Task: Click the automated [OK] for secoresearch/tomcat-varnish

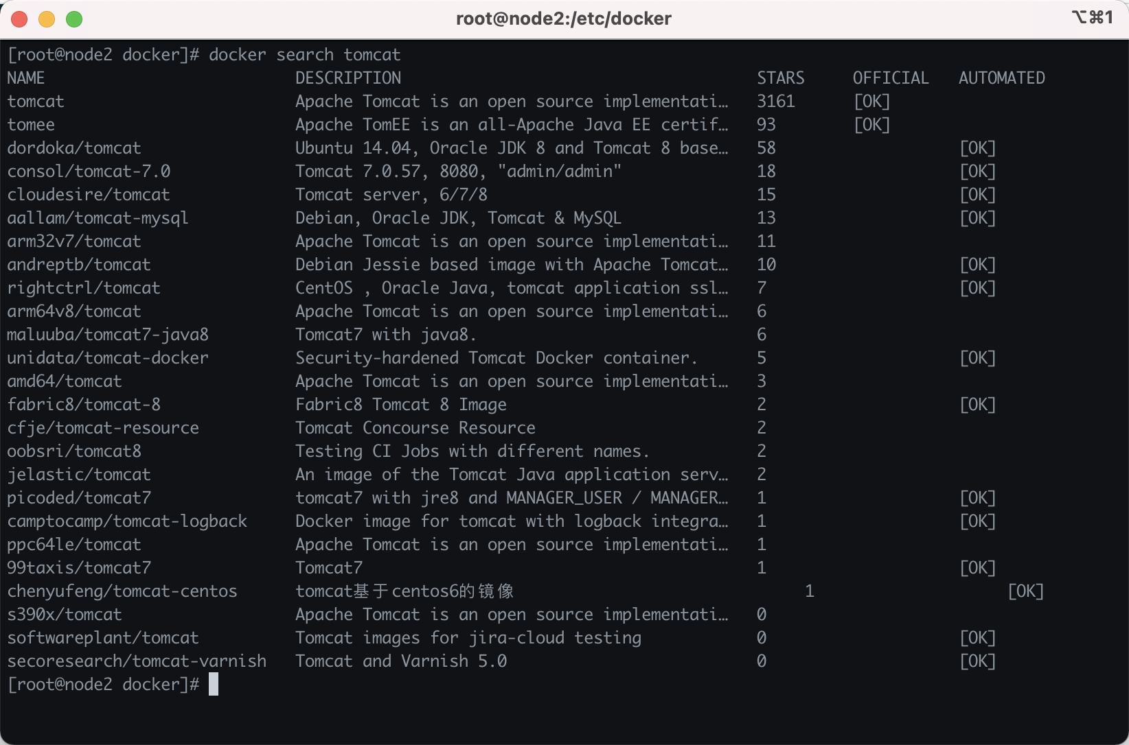Action: point(977,661)
